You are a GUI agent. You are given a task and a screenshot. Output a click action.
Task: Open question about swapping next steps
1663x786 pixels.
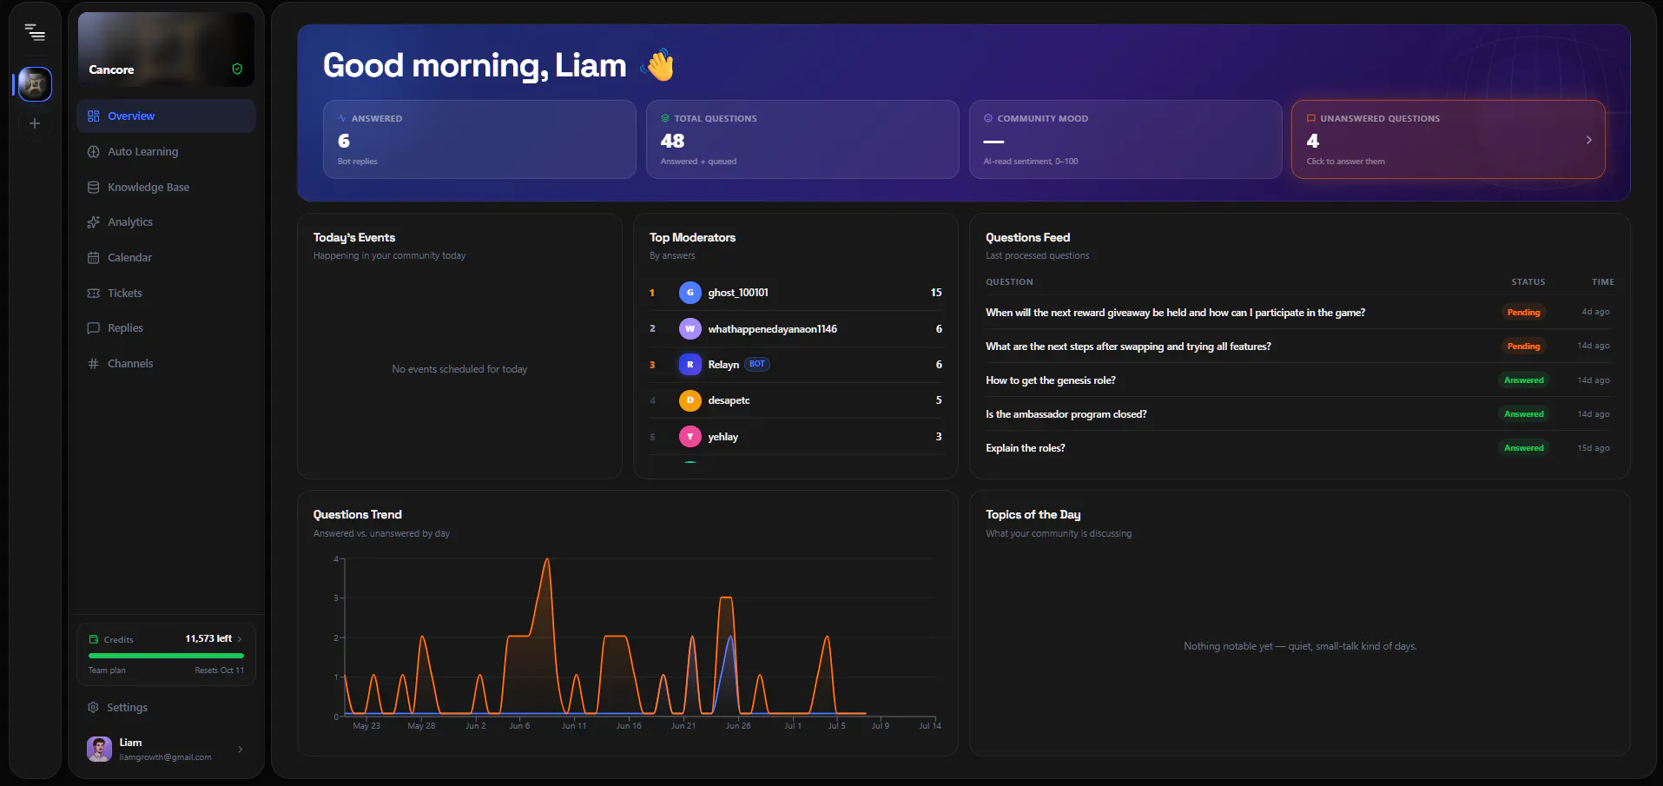tap(1128, 347)
